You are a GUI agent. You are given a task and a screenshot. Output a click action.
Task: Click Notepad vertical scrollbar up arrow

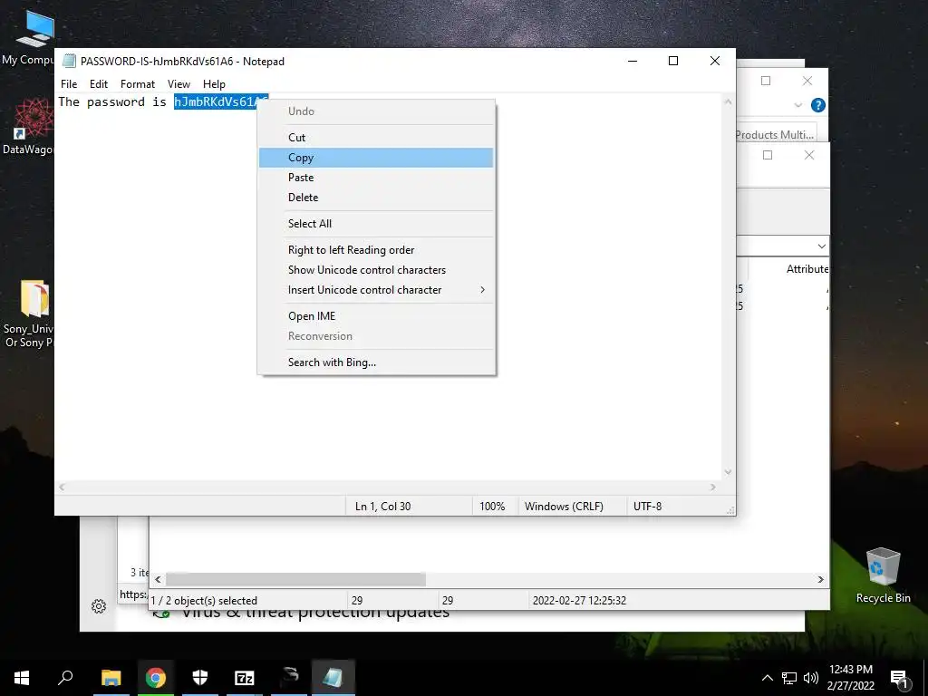coord(728,101)
